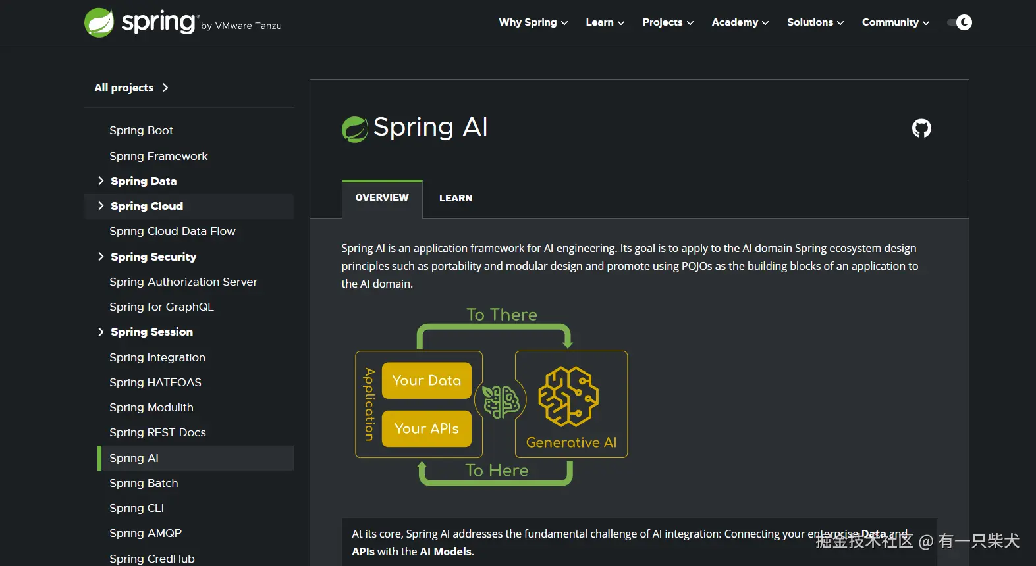Click the Spring leaf logo in header
Image resolution: width=1036 pixels, height=566 pixels.
99,22
